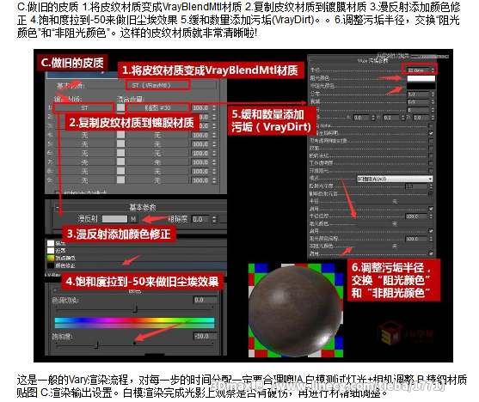Click the 阻光颜色 map 无 button
The image size is (479, 402).
tap(395, 223)
